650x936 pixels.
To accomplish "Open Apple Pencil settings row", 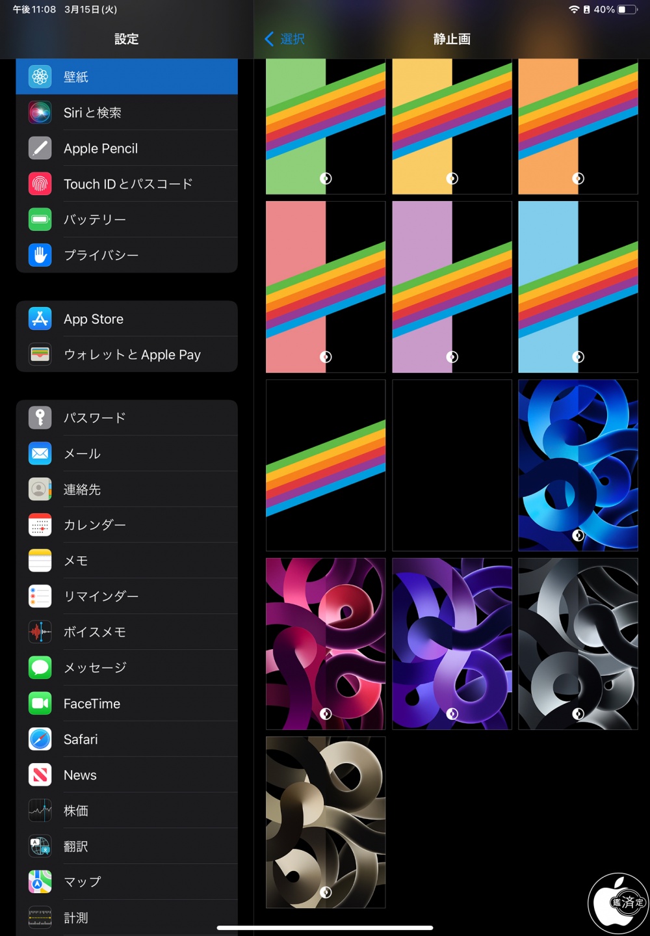I will (x=127, y=148).
